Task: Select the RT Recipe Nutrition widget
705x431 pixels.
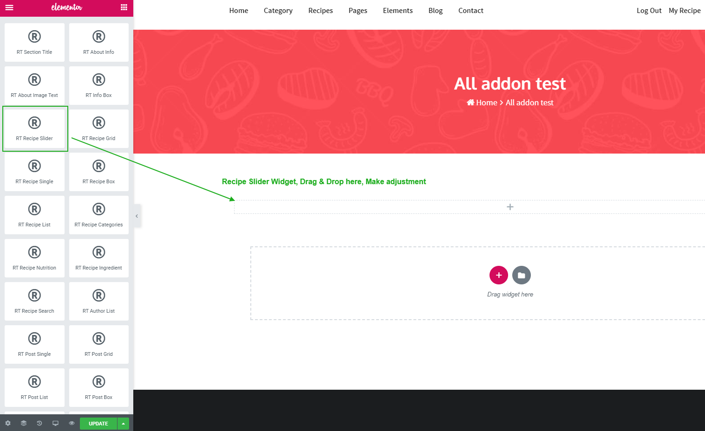Action: click(x=34, y=258)
